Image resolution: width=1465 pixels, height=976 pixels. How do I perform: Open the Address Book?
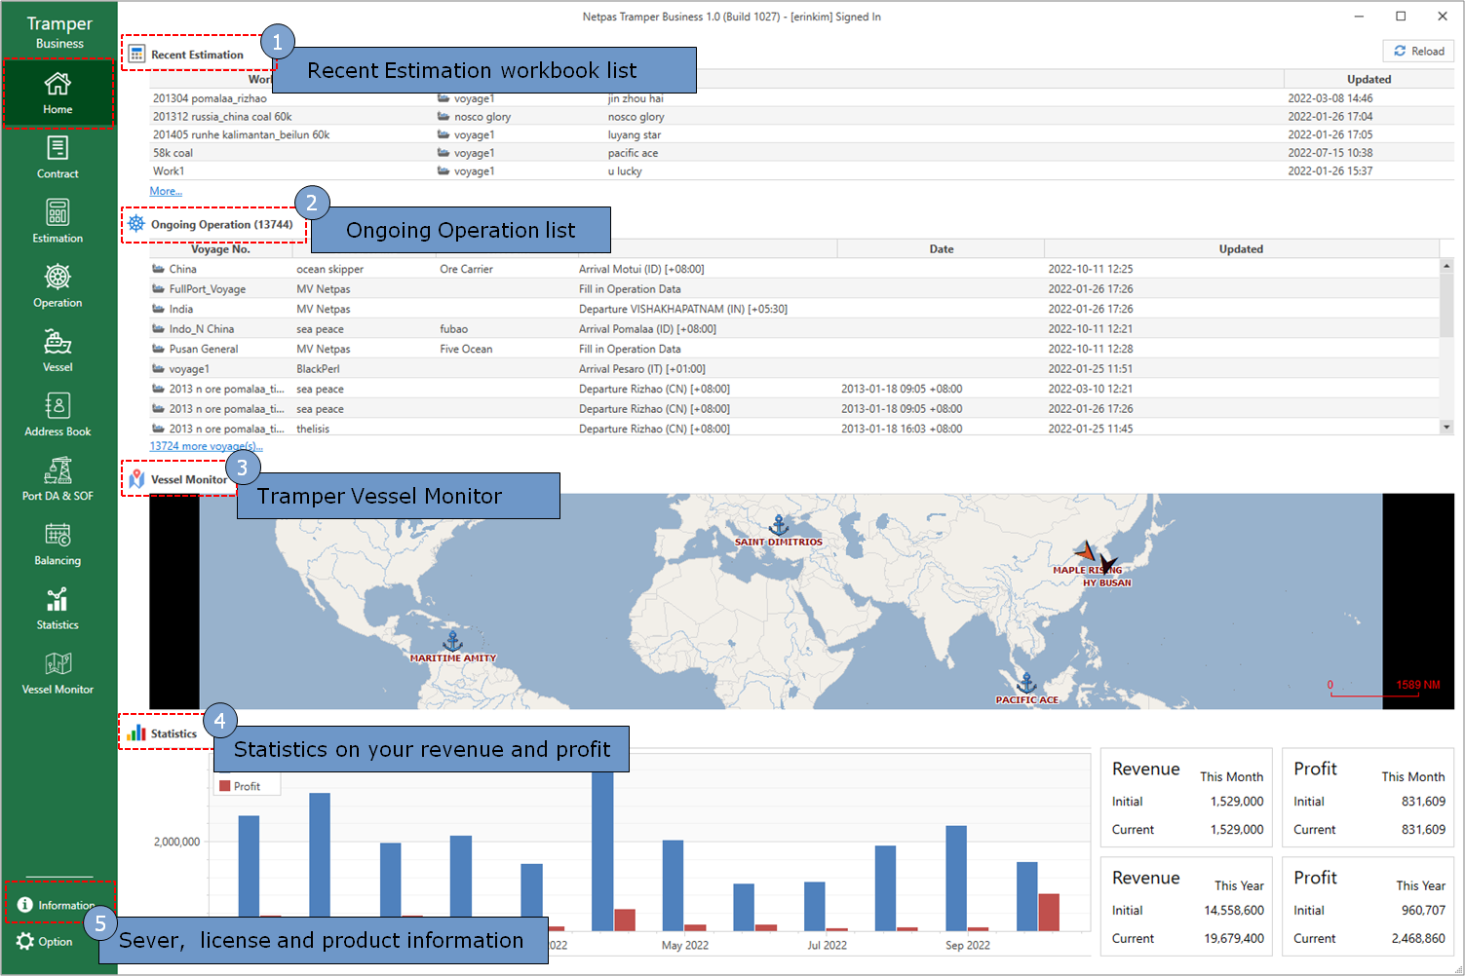[58, 415]
